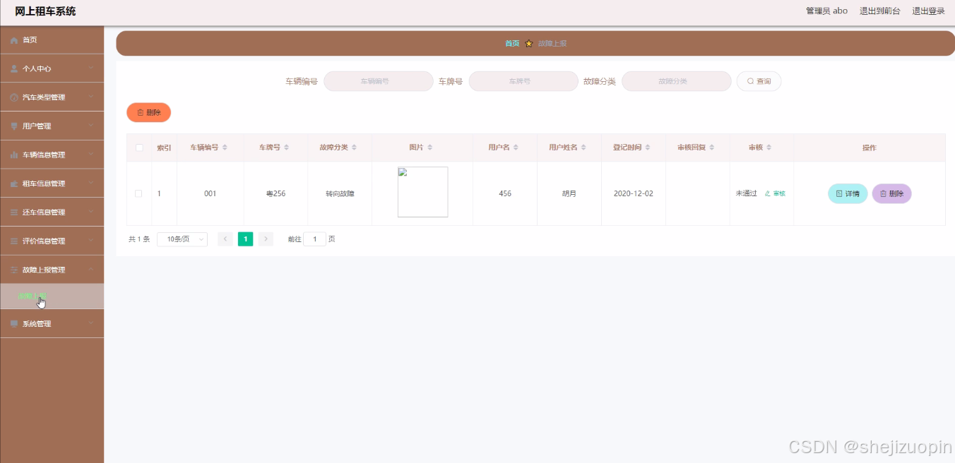Expand the 用户管理 menu chevron
This screenshot has height=463, width=955.
[91, 126]
